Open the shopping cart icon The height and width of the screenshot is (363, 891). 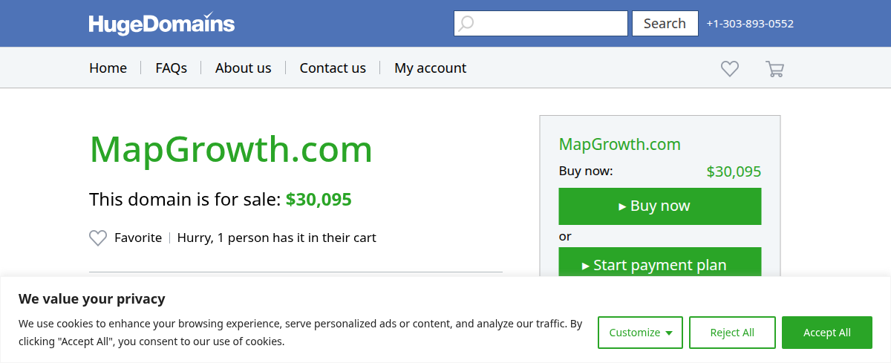774,69
